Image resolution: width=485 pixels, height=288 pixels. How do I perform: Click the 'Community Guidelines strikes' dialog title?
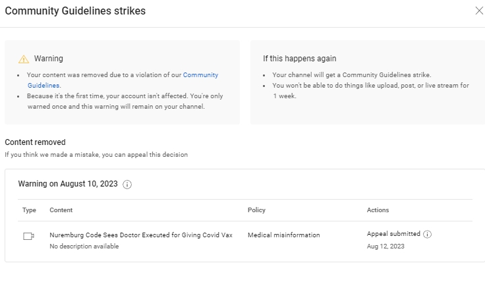click(75, 11)
